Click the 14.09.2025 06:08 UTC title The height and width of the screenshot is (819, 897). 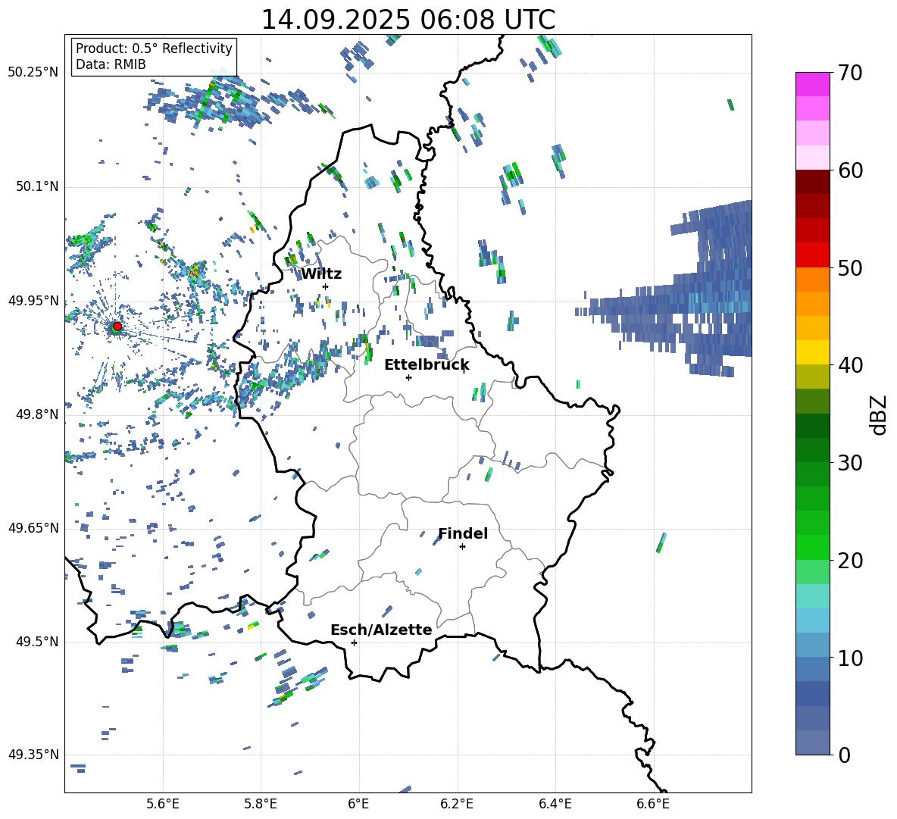click(x=408, y=20)
